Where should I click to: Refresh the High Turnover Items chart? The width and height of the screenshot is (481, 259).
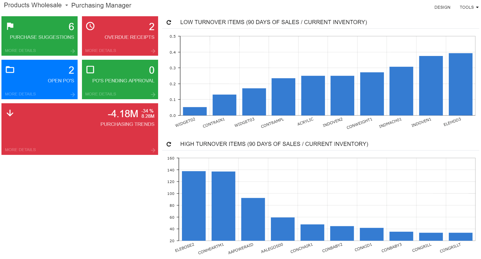(x=169, y=144)
